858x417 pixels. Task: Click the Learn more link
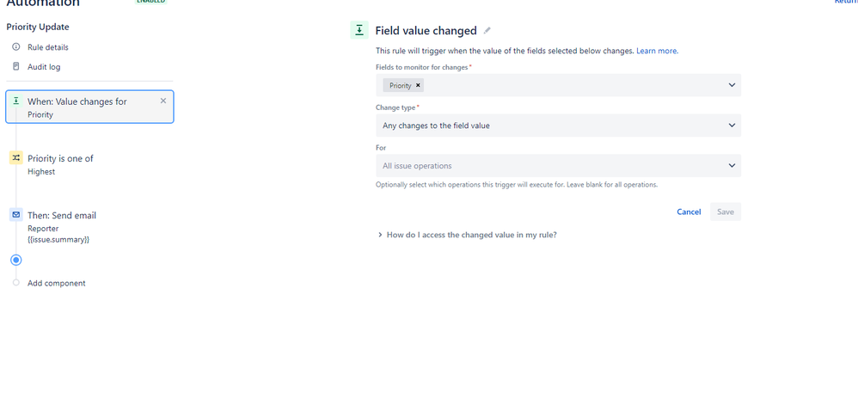pos(657,51)
